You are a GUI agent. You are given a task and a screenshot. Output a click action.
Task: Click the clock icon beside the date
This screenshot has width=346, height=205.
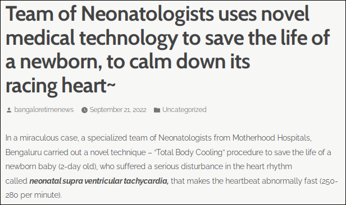point(84,110)
